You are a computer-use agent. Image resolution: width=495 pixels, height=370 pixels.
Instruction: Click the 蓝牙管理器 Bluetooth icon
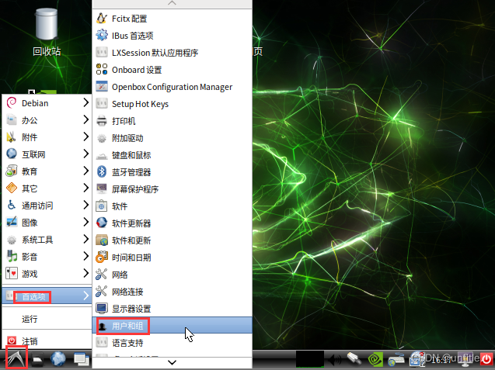point(102,171)
